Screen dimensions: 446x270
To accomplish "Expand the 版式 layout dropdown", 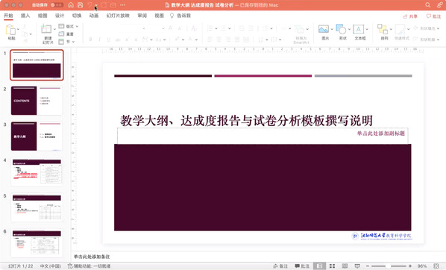I will tap(77, 26).
